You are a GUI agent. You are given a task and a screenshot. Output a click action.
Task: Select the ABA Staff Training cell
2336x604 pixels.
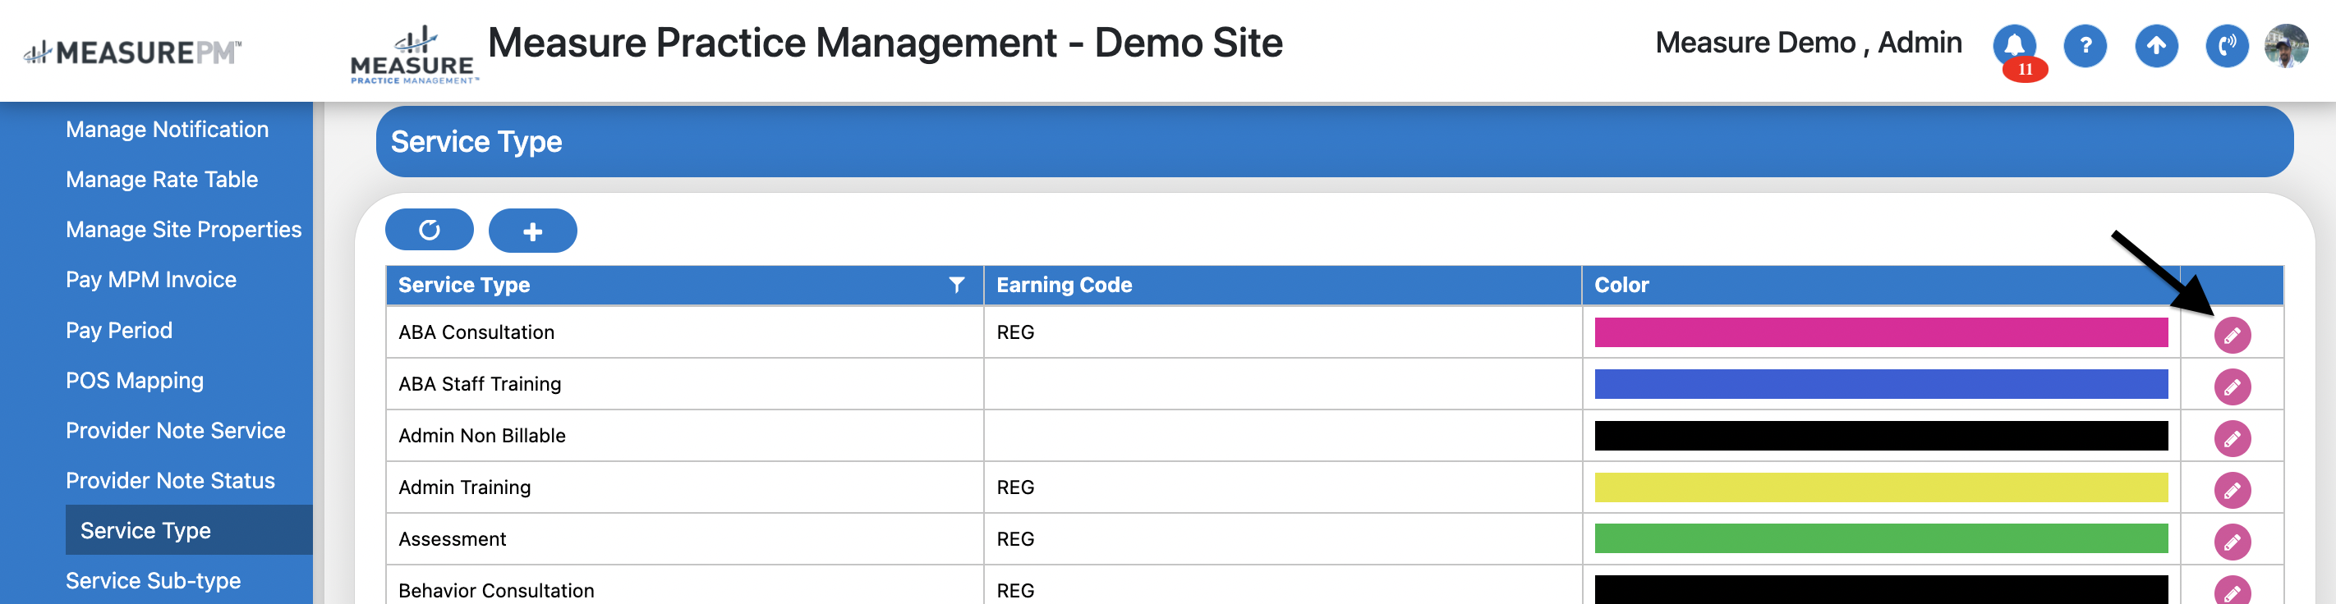pos(685,384)
